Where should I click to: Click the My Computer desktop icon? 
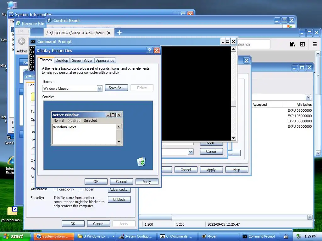(x=12, y=5)
